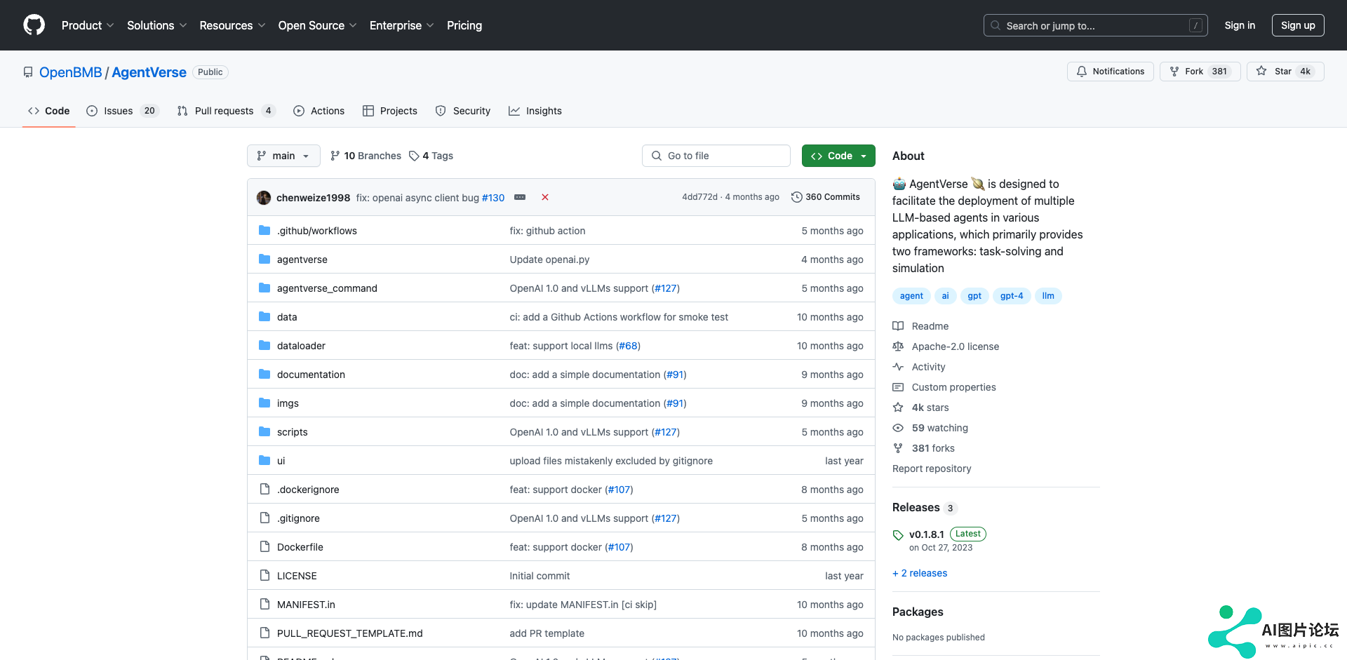The image size is (1347, 660).
Task: Go to the Pricing page
Action: (464, 25)
